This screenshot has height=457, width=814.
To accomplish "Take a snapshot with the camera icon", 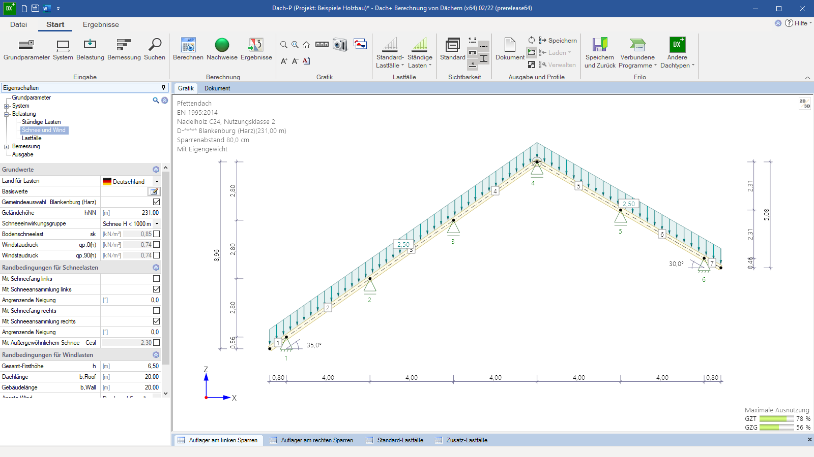I will (340, 45).
